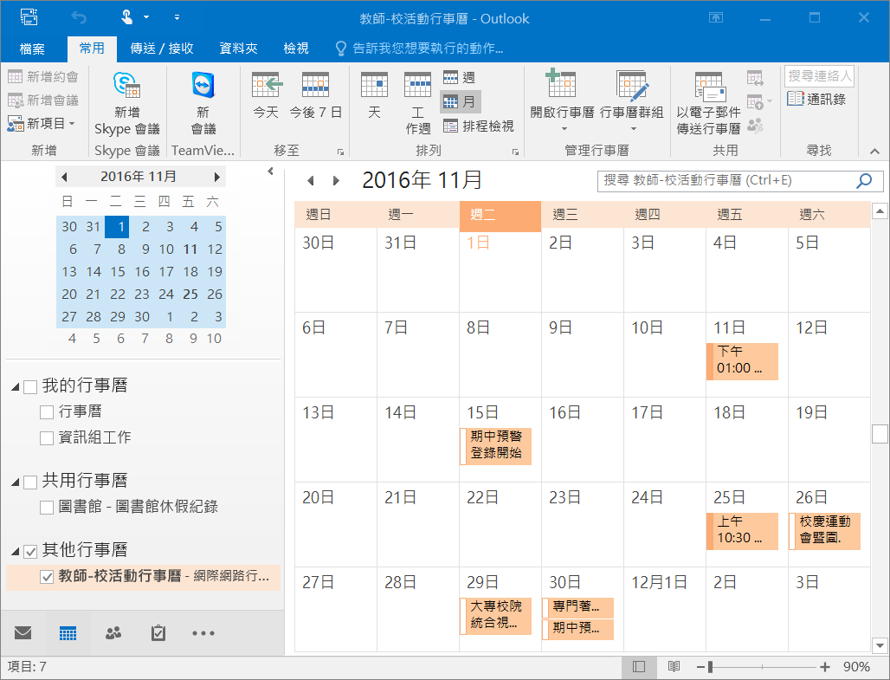Collapse the ribbon with the chevron
This screenshot has height=680, width=890.
(874, 151)
